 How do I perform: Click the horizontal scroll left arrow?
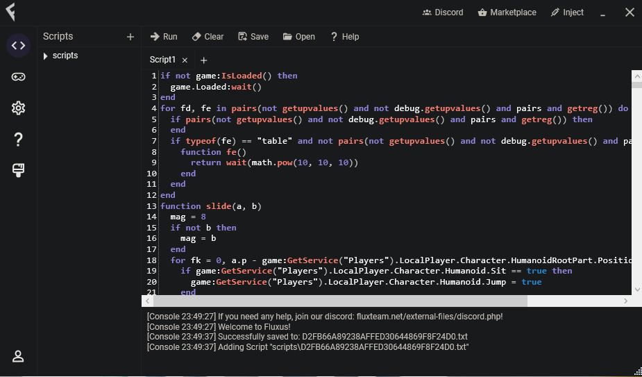147,301
